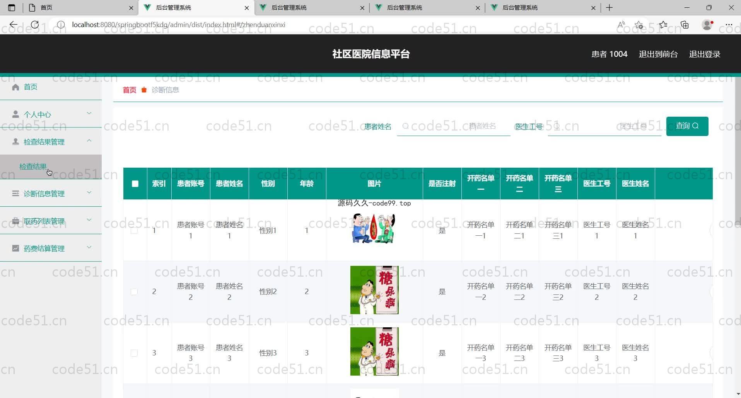Open the row 2 糖尿病 image
This screenshot has height=398, width=741.
point(374,290)
